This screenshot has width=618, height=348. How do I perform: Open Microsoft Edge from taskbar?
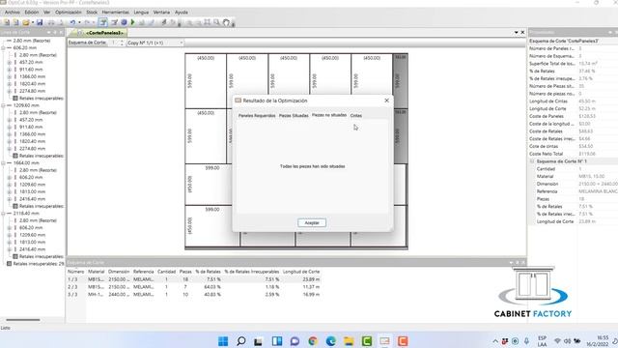click(331, 341)
